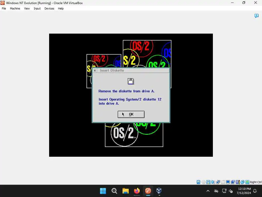Open the Help menu
262x197 pixels.
(61, 8)
